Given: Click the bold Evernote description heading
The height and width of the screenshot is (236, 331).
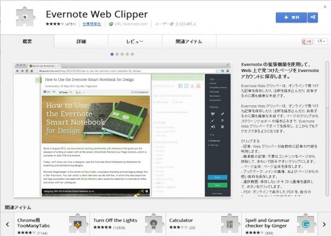Looking at the screenshot, I should click(x=280, y=71).
